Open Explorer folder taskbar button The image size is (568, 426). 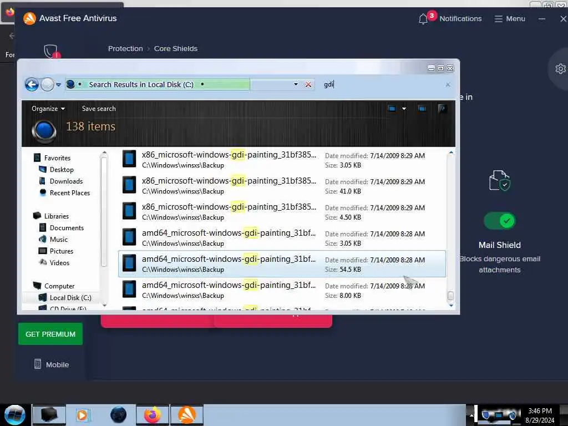point(49,415)
